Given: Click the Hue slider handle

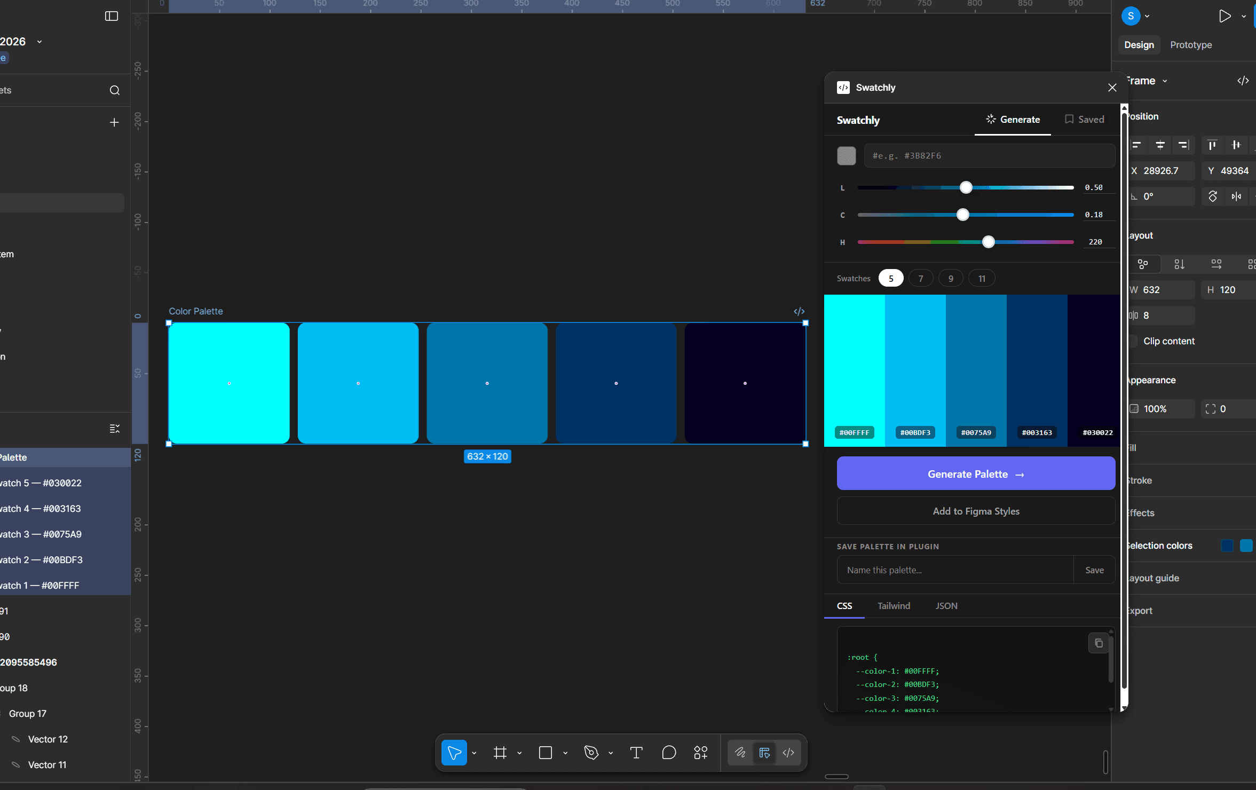Looking at the screenshot, I should pos(988,242).
